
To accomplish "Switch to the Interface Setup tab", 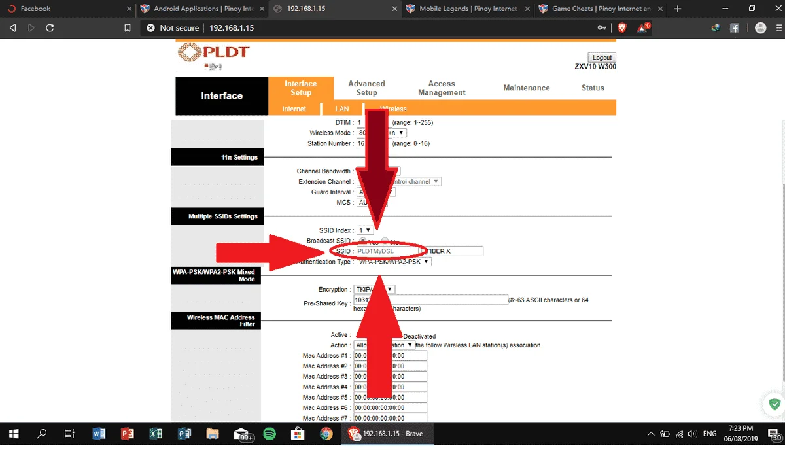I will click(301, 88).
